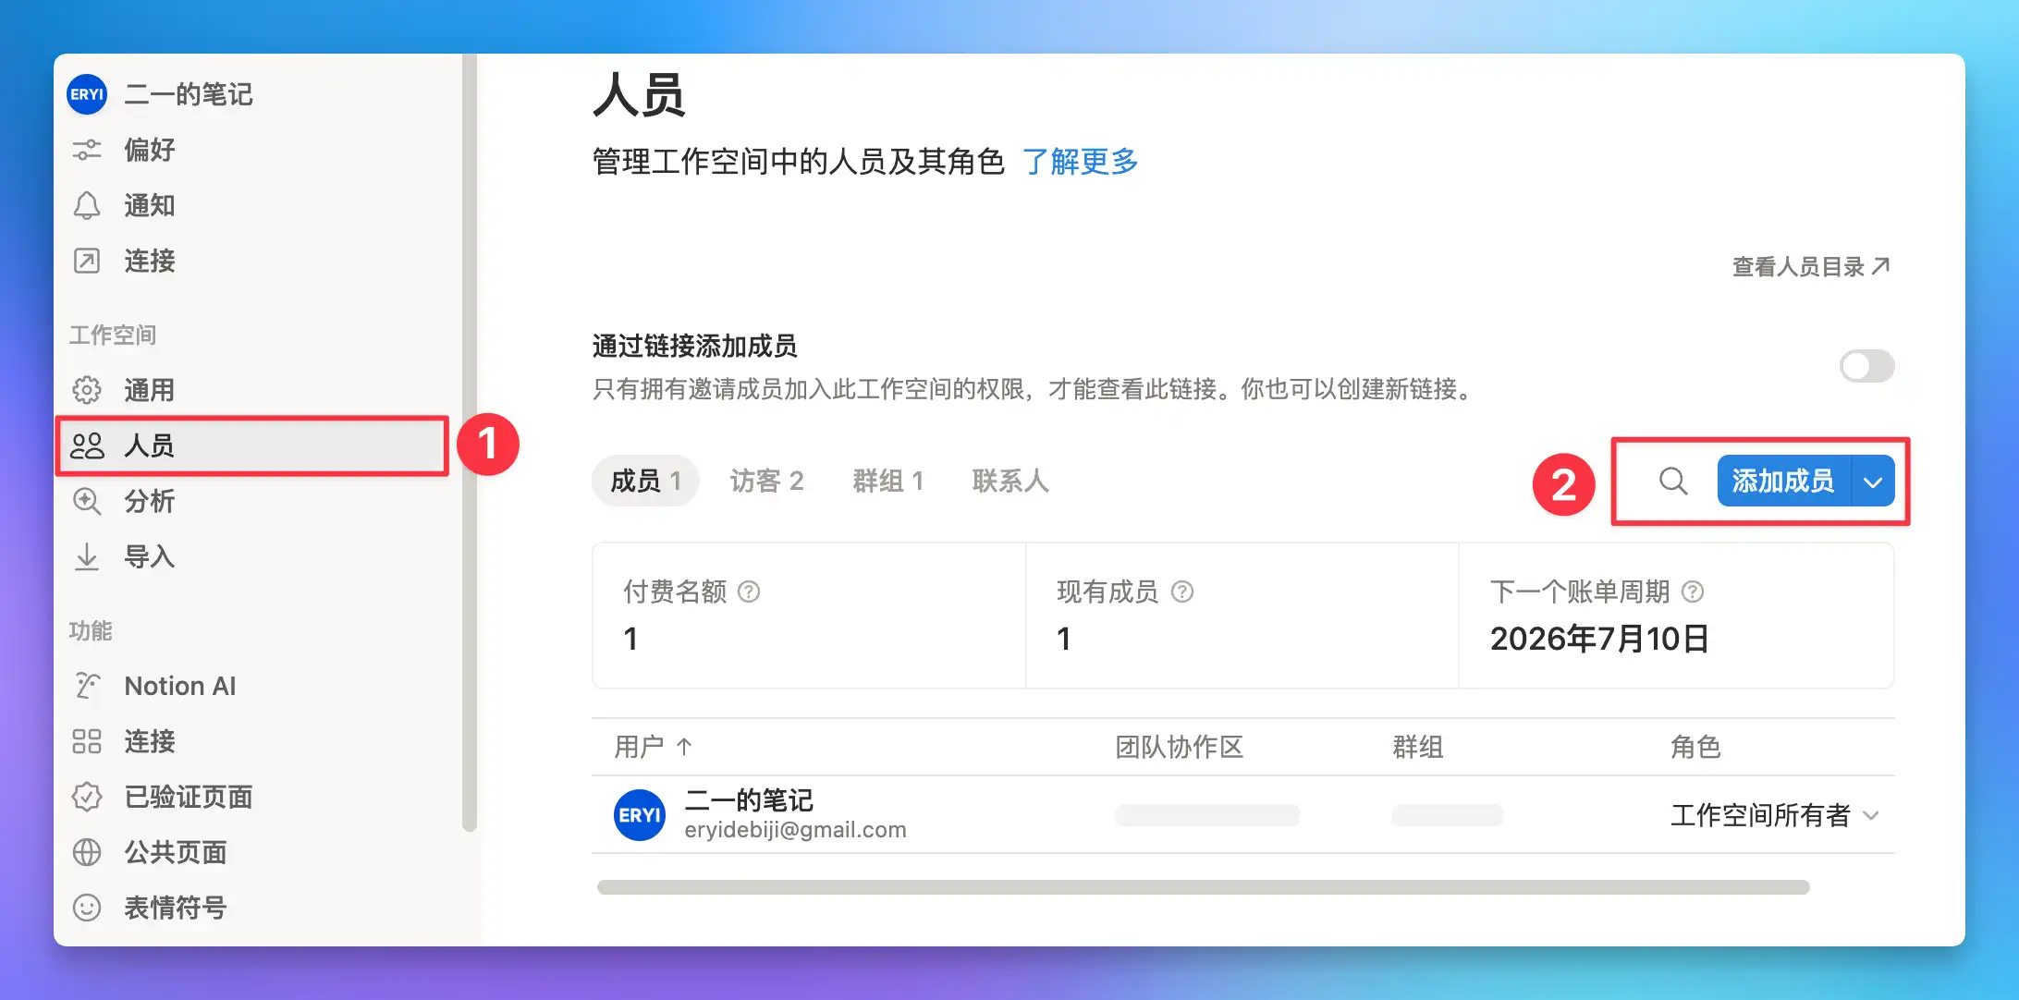Click help icon beside 下一个账单周期
Image resolution: width=2019 pixels, height=1000 pixels.
tap(1692, 591)
